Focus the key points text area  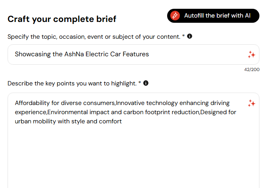click(133, 141)
